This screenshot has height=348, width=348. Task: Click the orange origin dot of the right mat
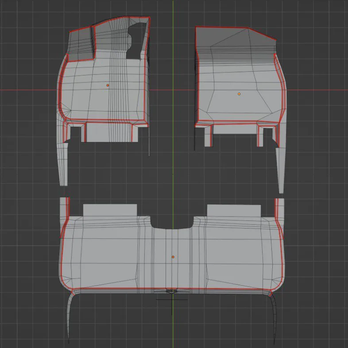[239, 94]
